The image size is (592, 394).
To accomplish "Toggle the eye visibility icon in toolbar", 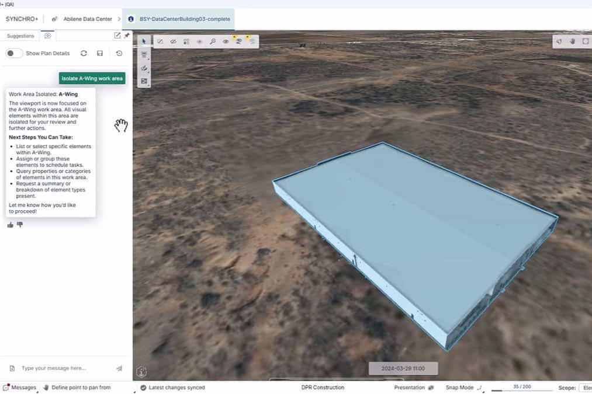I will pos(226,41).
